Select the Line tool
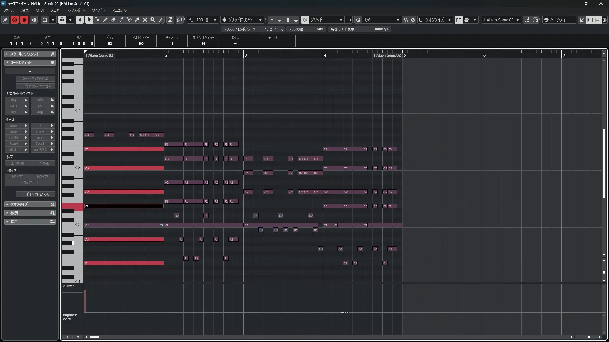 pyautogui.click(x=161, y=20)
